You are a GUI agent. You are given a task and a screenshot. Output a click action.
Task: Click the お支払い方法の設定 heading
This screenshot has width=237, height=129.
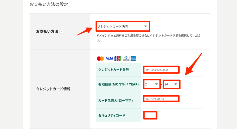pos(49,4)
